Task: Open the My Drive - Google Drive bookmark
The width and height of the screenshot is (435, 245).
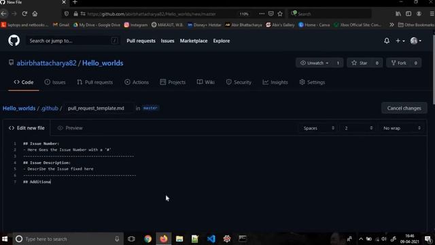Action: tap(97, 24)
